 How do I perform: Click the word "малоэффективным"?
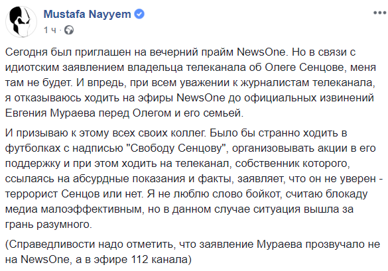click(x=92, y=209)
